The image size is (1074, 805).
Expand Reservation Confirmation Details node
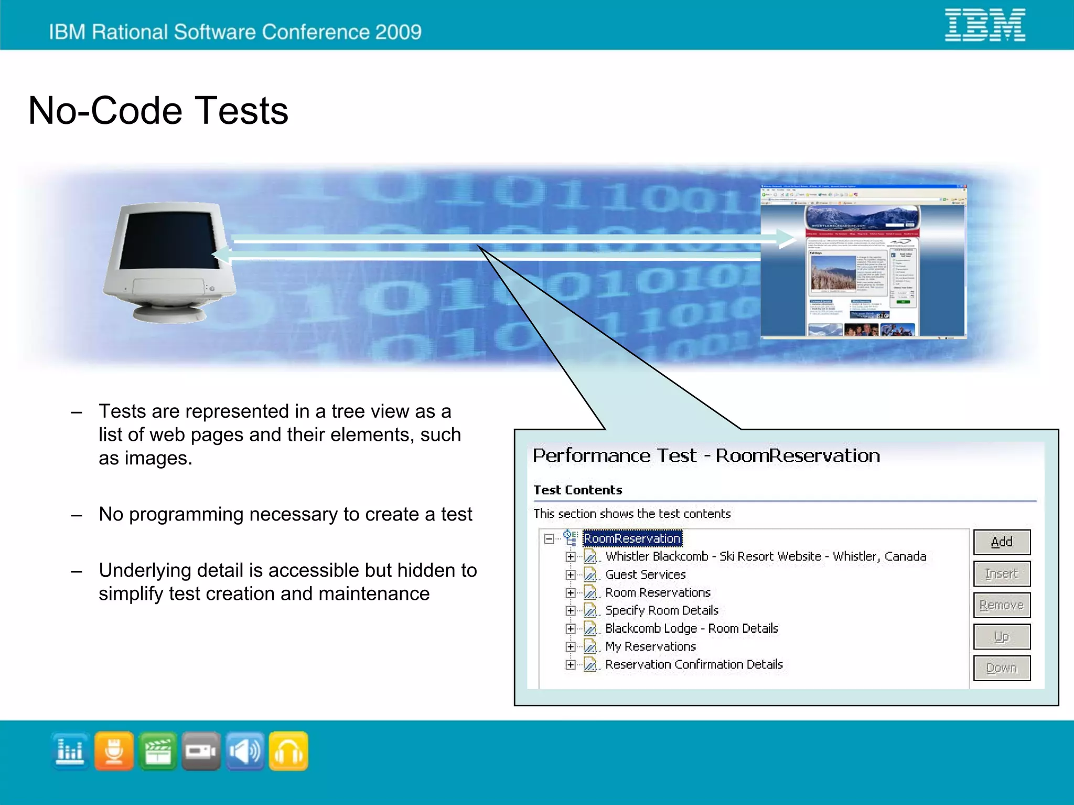click(x=571, y=664)
